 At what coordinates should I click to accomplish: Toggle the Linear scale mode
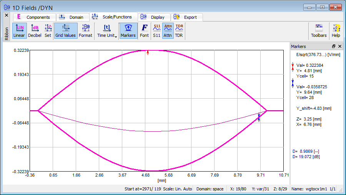click(x=19, y=31)
